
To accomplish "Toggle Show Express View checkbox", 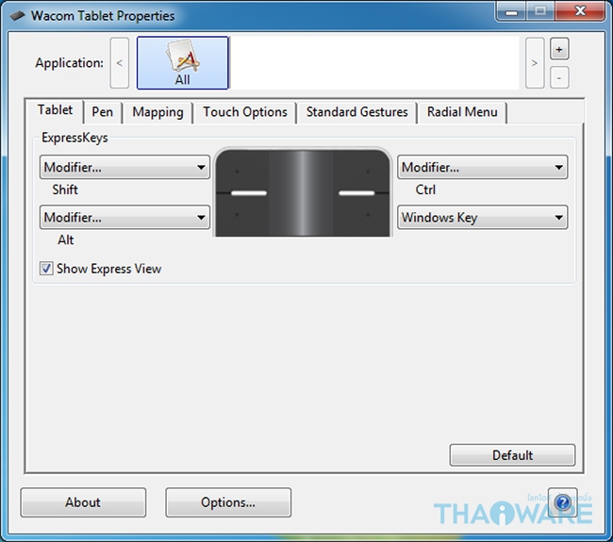I will click(46, 269).
